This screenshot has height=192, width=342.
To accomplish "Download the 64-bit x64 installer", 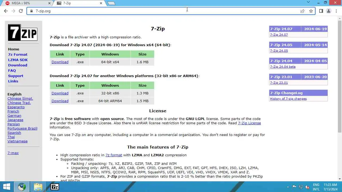I will tap(60, 62).
